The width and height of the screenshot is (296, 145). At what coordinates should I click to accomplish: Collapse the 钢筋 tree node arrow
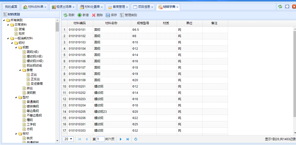pyautogui.click(x=16, y=47)
